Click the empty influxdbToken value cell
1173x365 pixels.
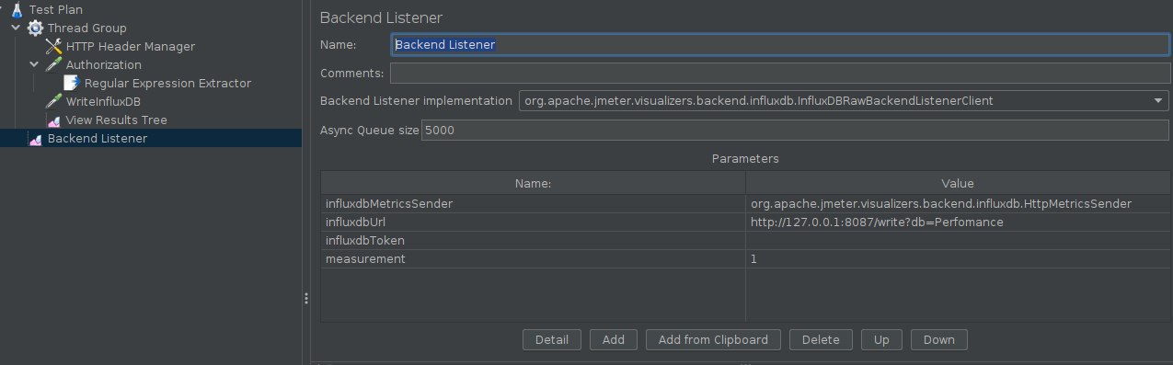pyautogui.click(x=958, y=240)
